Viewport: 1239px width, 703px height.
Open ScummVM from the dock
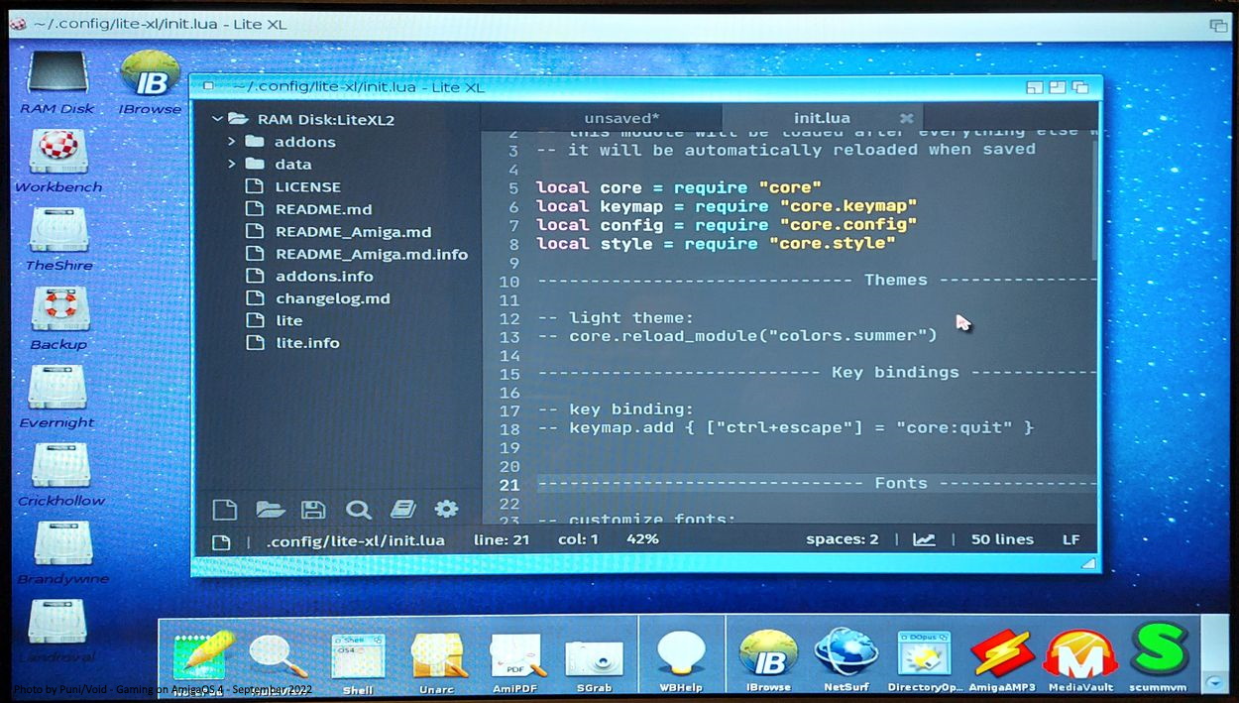(1161, 655)
